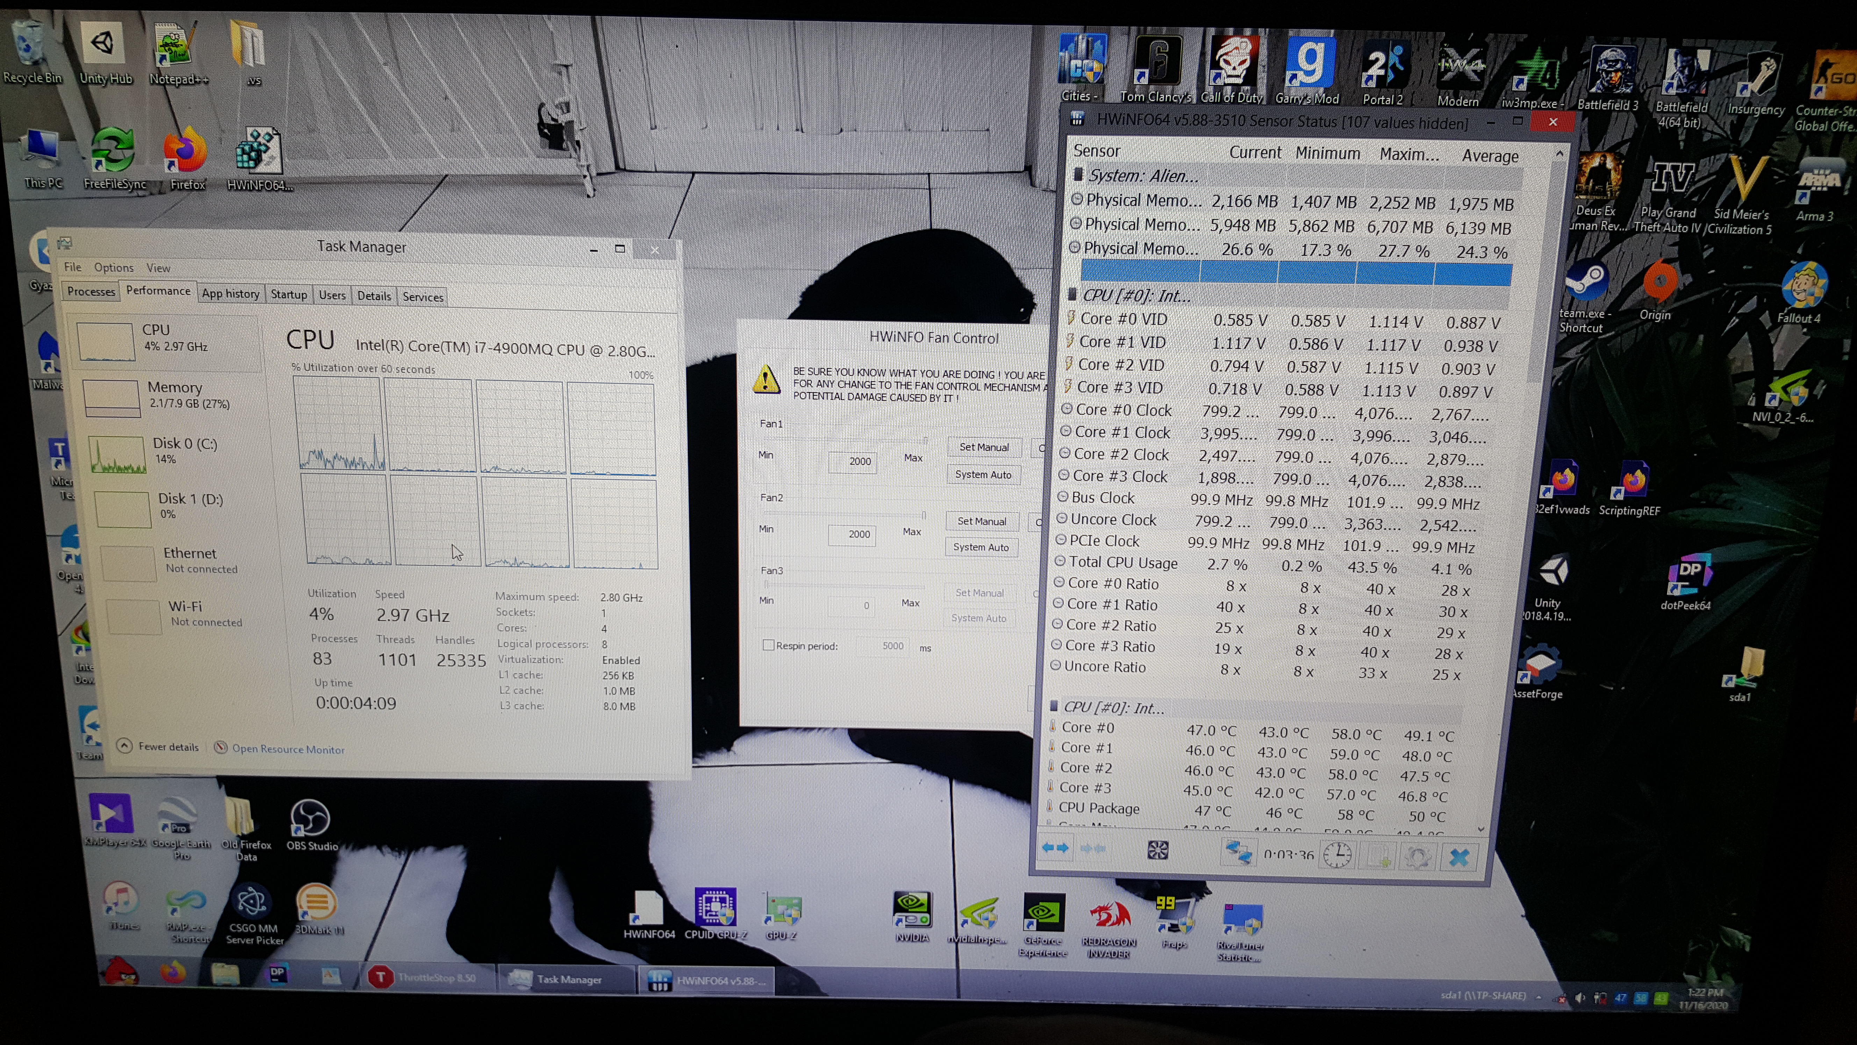Screen dimensions: 1857x1045
Task: Switch to the App history tab
Action: (230, 293)
